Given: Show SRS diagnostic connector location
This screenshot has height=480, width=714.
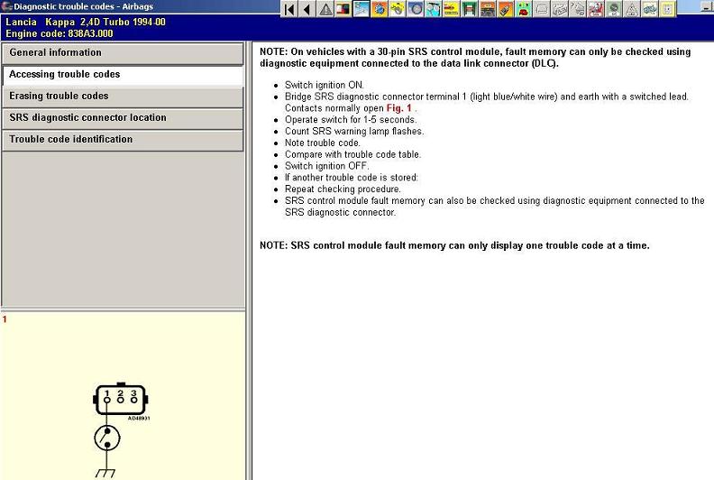Looking at the screenshot, I should coord(123,118).
